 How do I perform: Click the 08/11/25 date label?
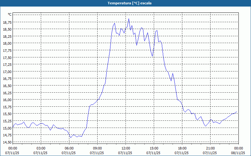239,153
